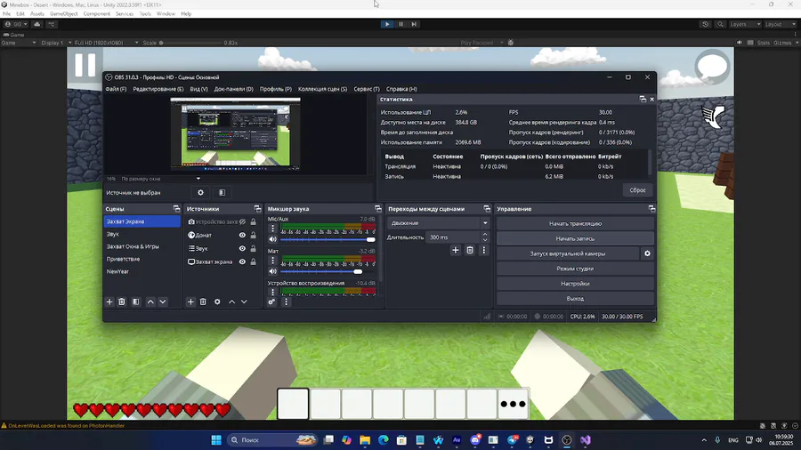Toggle Unity Stats overlay

[764, 43]
